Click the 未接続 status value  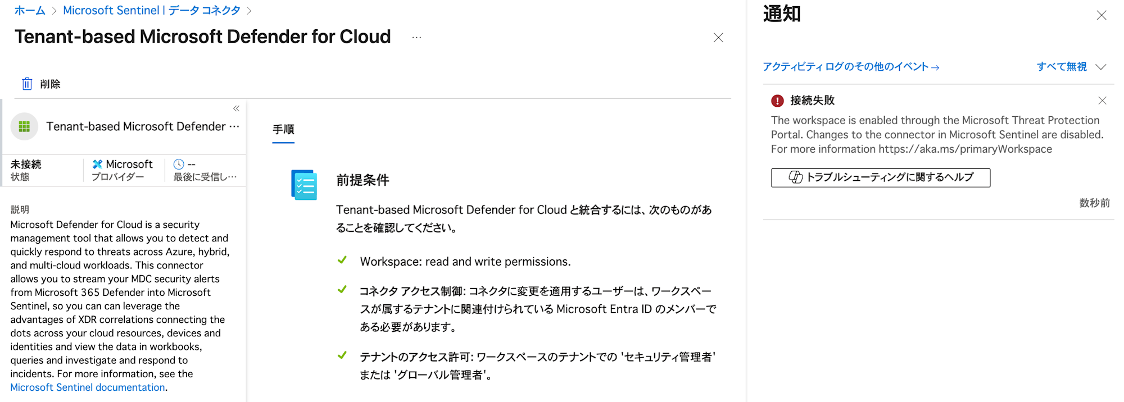pos(26,164)
